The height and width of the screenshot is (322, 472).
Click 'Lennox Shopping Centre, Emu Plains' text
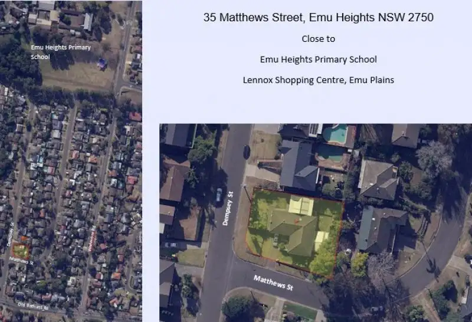tap(318, 80)
